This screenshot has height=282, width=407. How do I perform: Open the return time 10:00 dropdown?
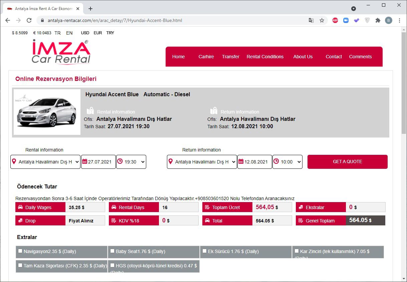click(287, 162)
